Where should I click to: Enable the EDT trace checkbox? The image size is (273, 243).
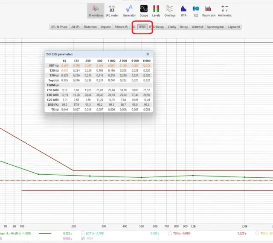click(x=83, y=233)
